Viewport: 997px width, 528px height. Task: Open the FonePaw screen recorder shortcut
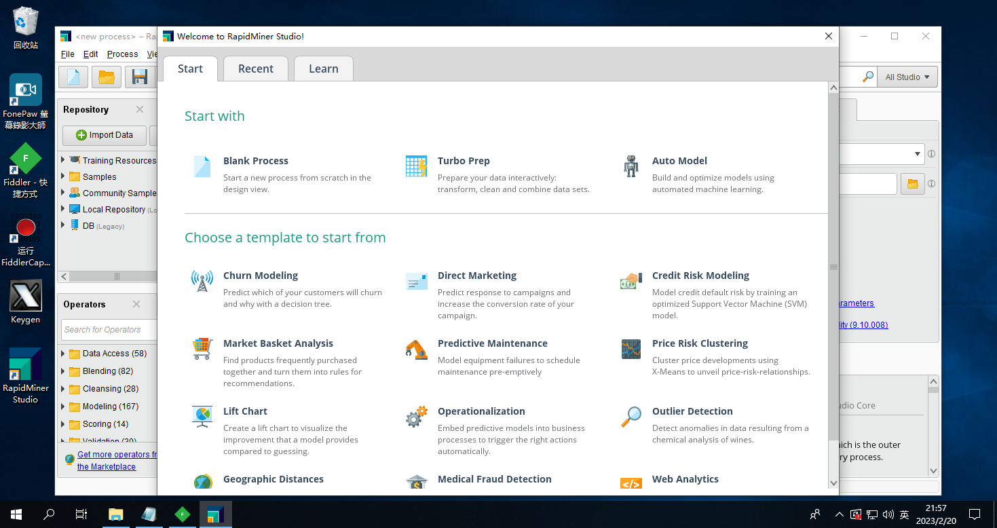pos(26,102)
